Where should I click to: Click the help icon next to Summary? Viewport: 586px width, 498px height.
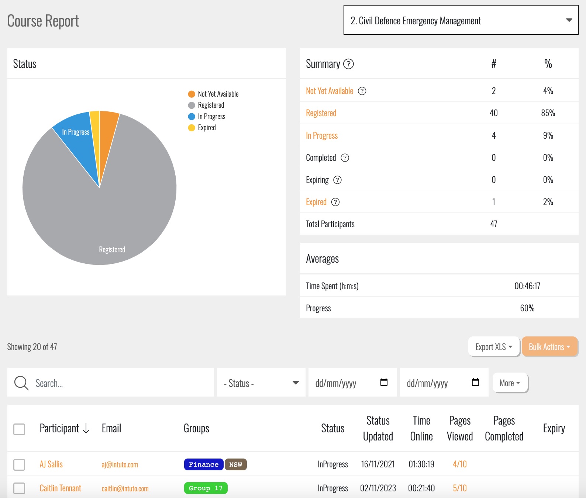tap(348, 64)
